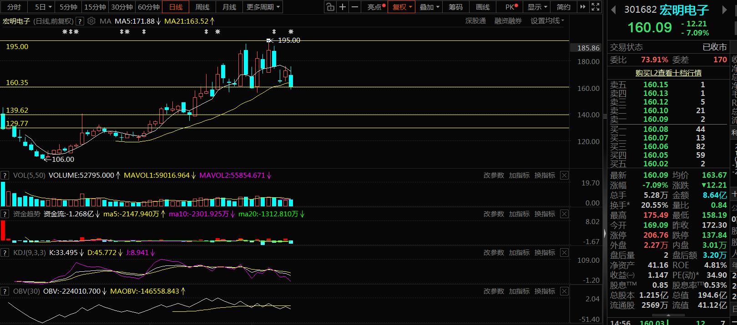Toggle the chart lock icon

330,7
